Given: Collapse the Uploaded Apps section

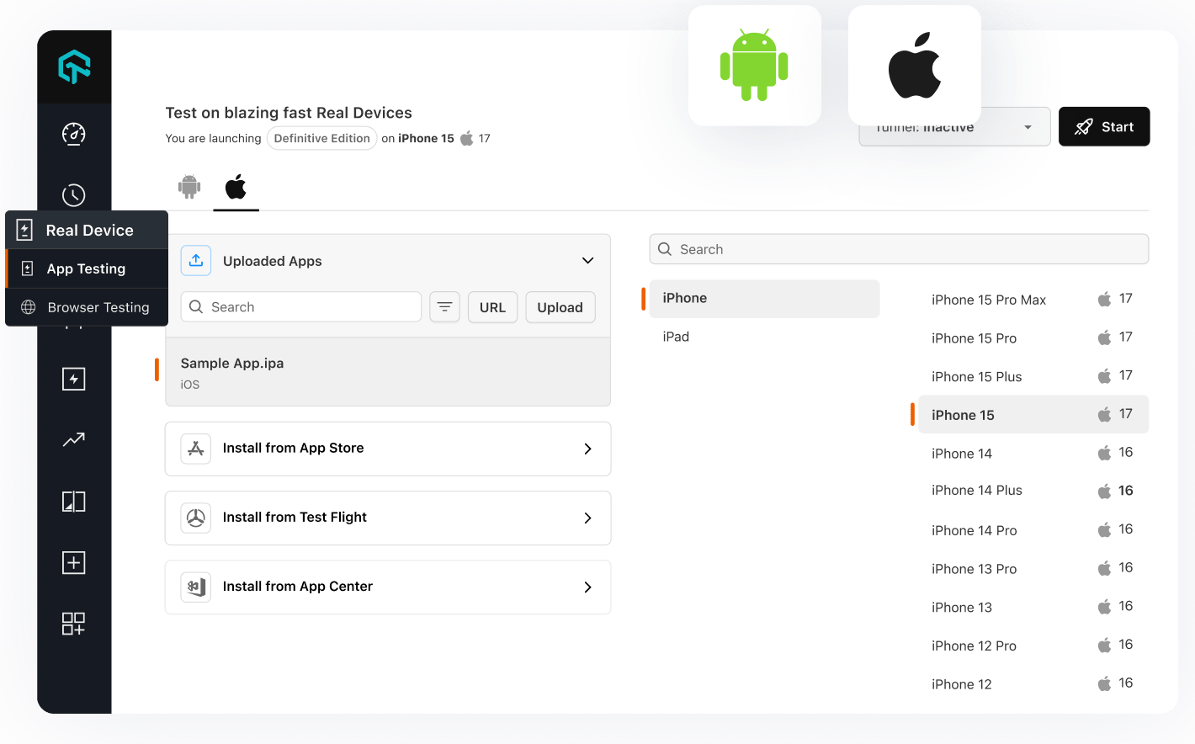Looking at the screenshot, I should click(587, 260).
